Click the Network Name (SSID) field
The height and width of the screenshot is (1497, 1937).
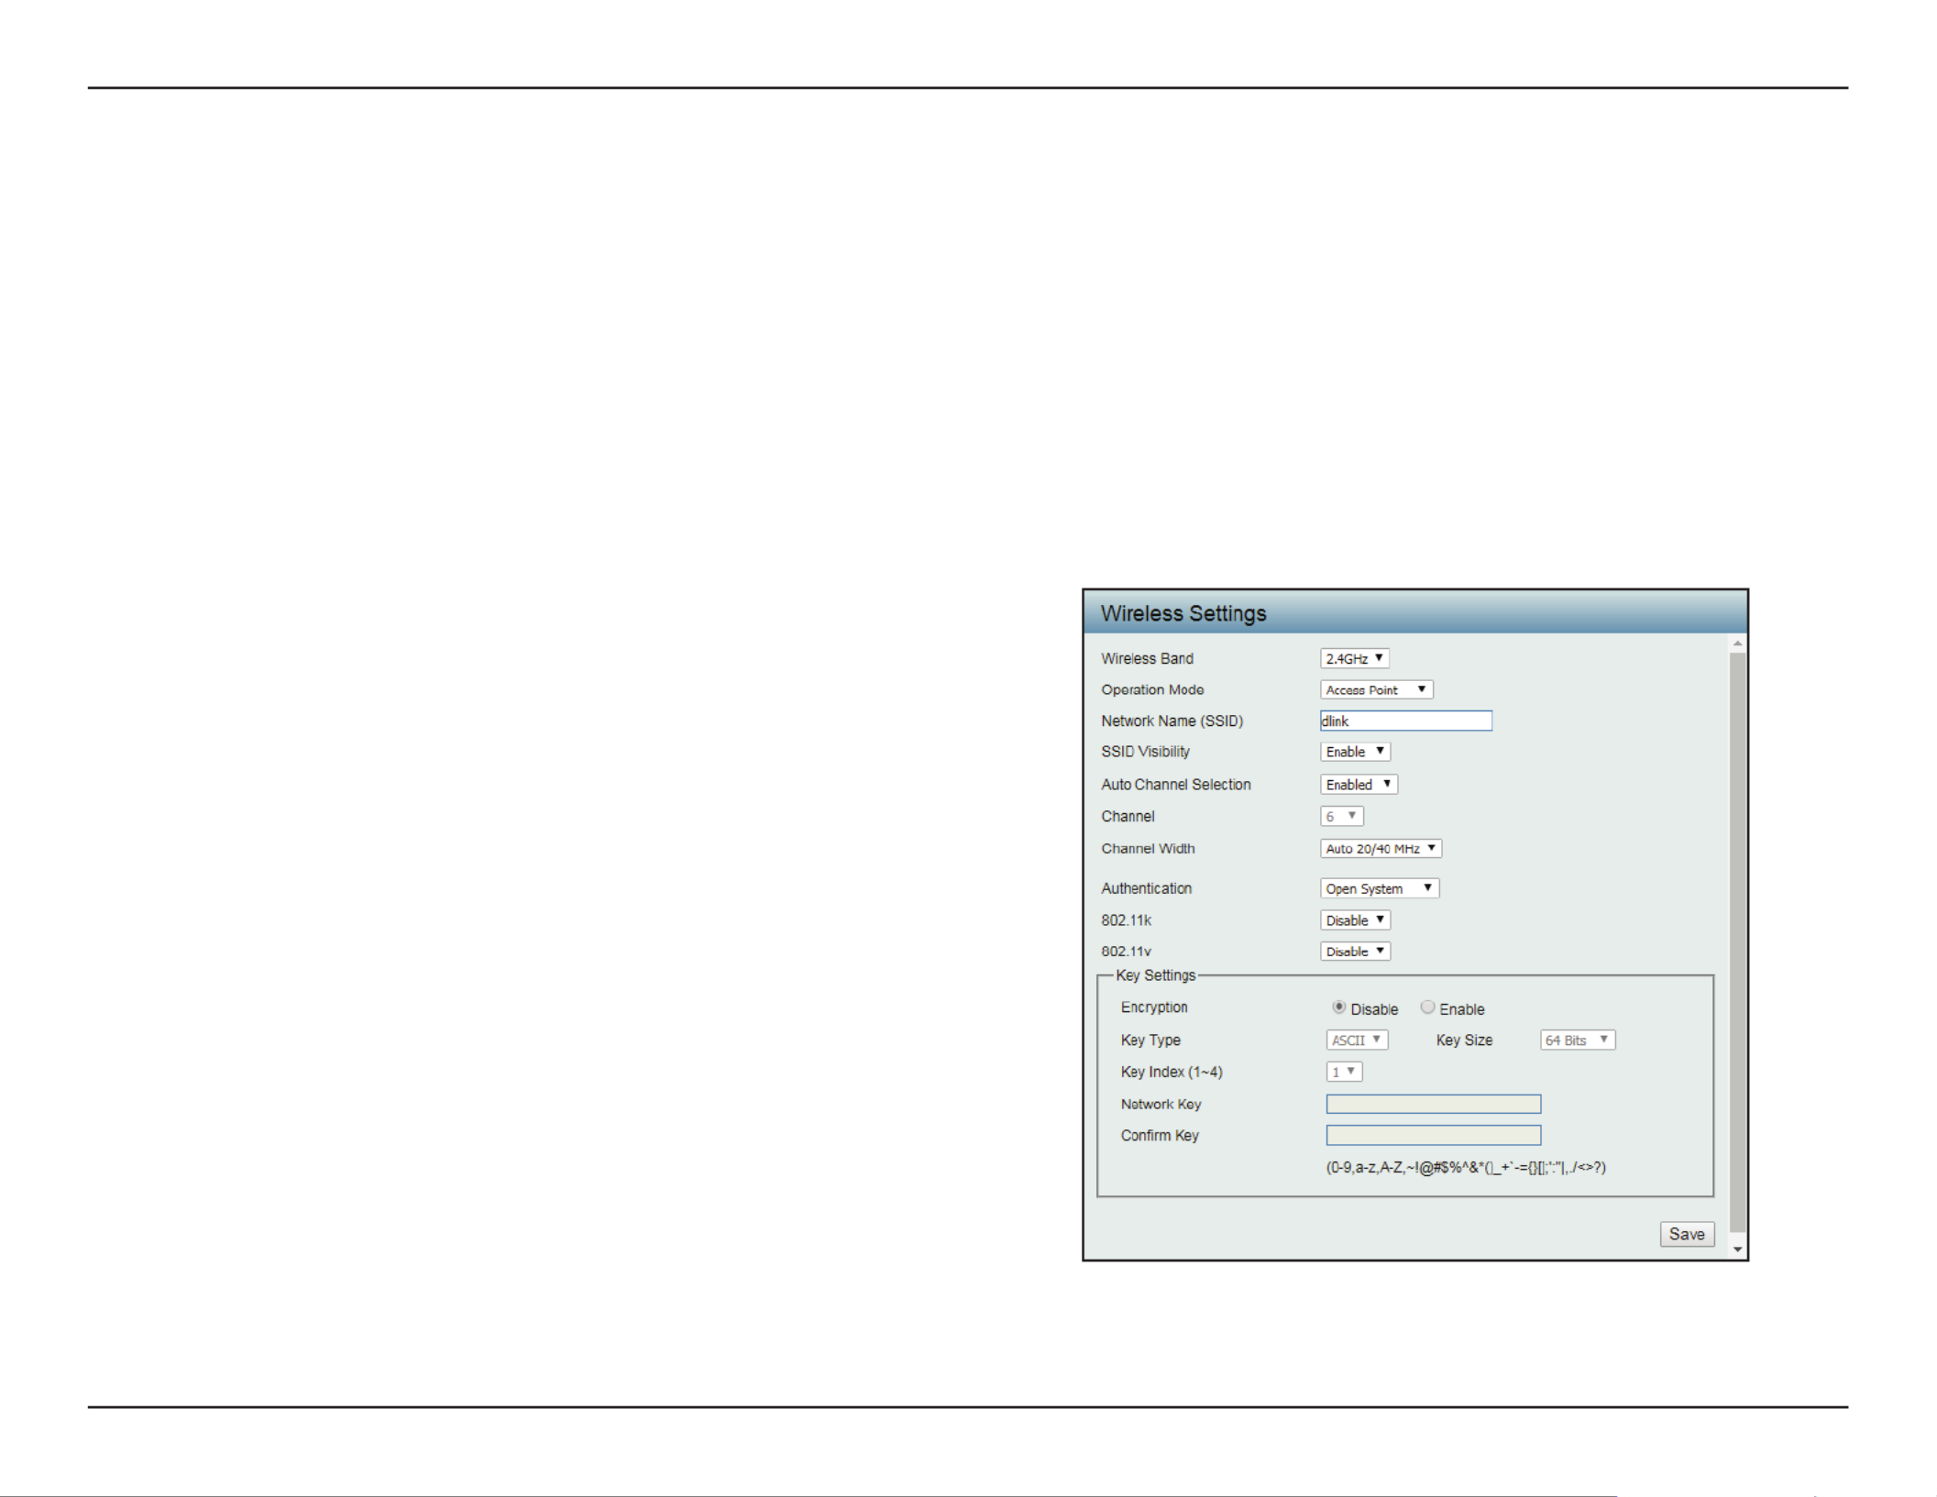pyautogui.click(x=1405, y=721)
